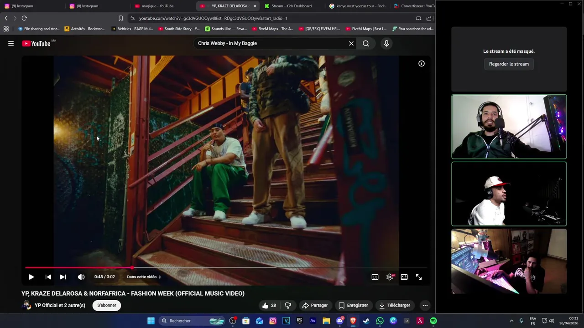
Task: Click 'Regarder le stream' button
Action: click(509, 64)
